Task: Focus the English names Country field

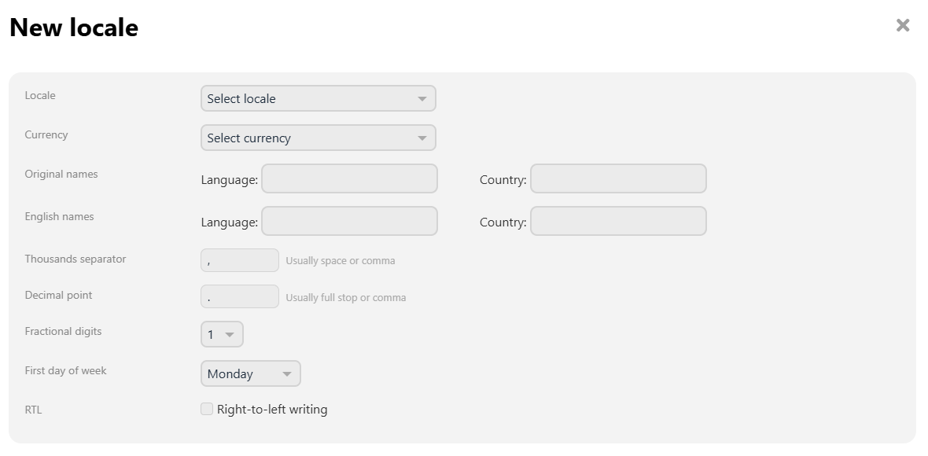Action: point(618,221)
